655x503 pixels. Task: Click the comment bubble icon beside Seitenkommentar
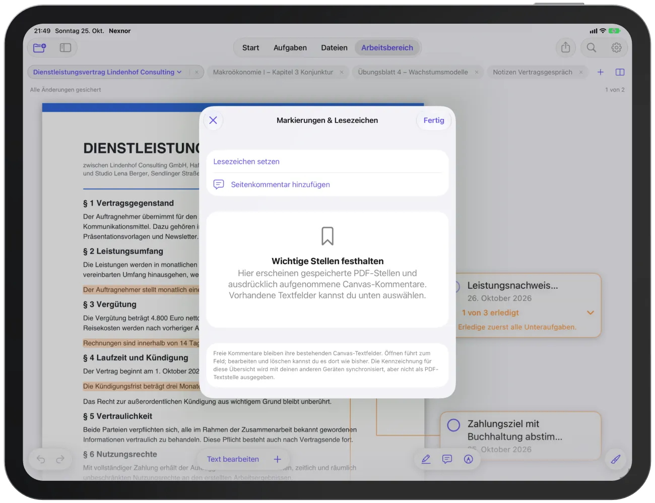point(219,184)
